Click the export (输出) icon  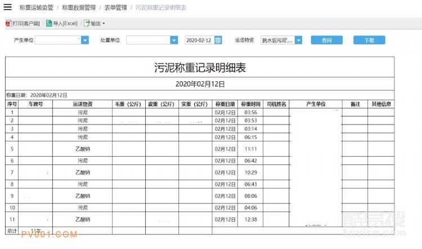click(87, 24)
